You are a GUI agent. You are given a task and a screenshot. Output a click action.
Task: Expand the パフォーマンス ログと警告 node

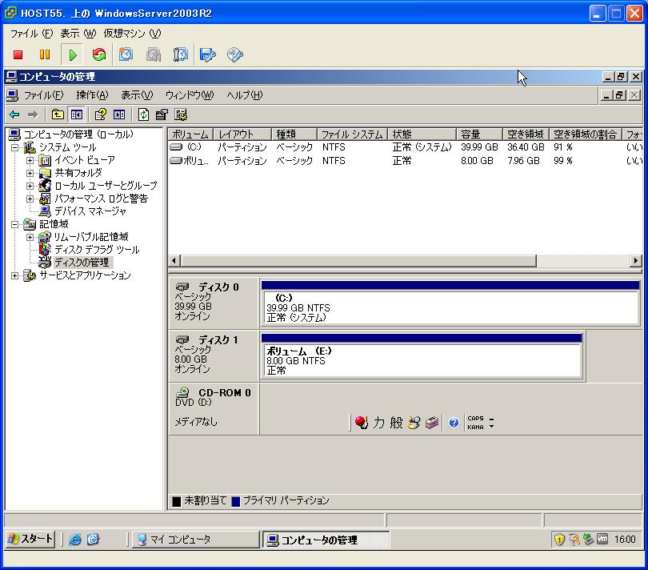pyautogui.click(x=30, y=199)
